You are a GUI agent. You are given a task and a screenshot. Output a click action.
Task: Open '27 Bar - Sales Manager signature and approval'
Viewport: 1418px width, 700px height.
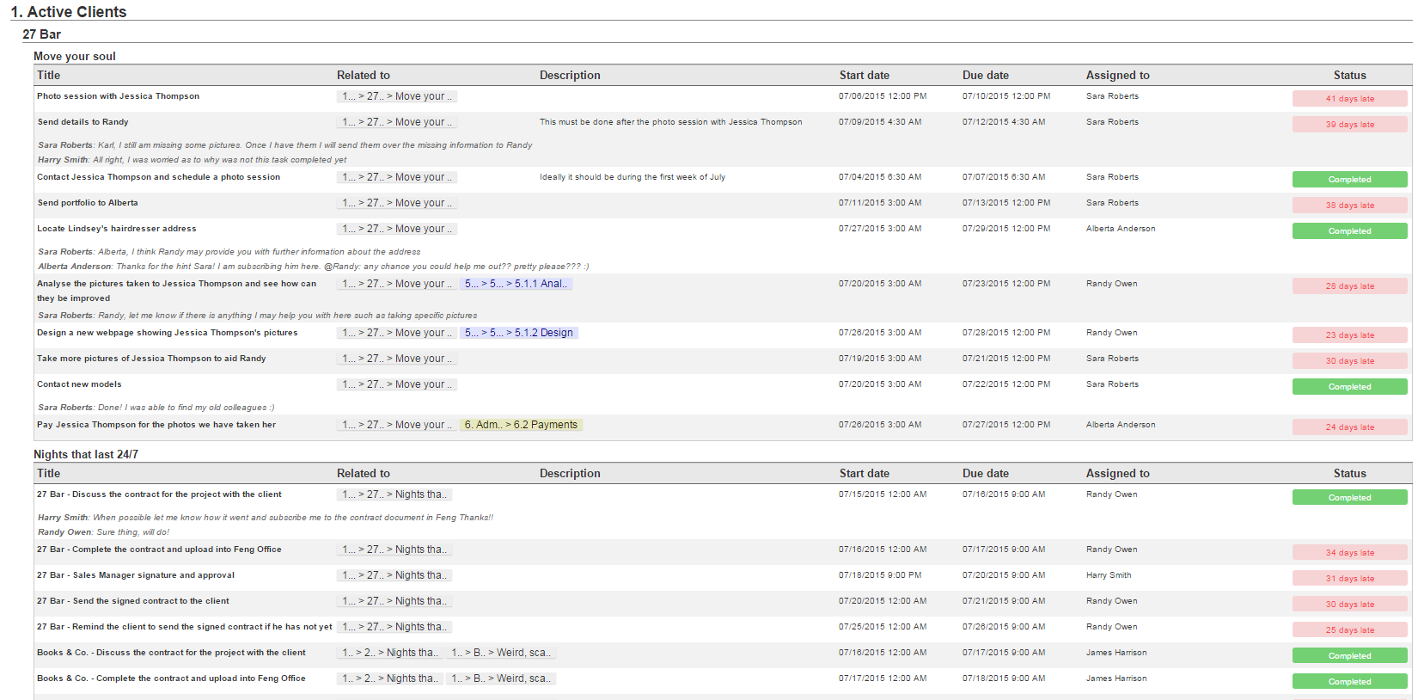(135, 575)
